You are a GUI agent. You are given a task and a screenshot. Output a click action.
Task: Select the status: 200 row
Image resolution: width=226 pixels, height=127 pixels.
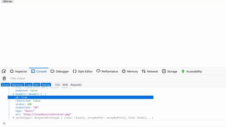(x=24, y=104)
